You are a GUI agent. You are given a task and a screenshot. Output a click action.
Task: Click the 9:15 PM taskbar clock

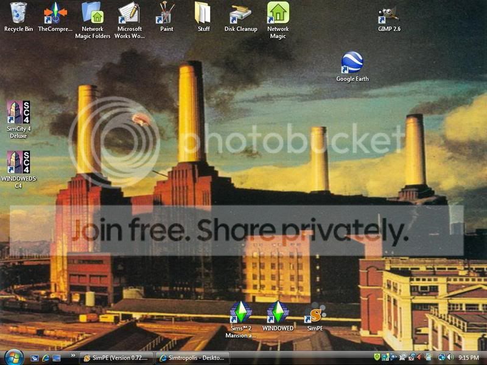click(x=469, y=358)
